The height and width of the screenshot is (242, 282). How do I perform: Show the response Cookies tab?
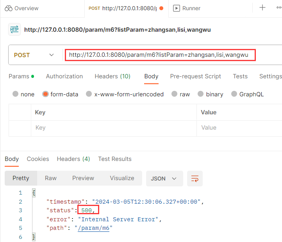coord(38,159)
